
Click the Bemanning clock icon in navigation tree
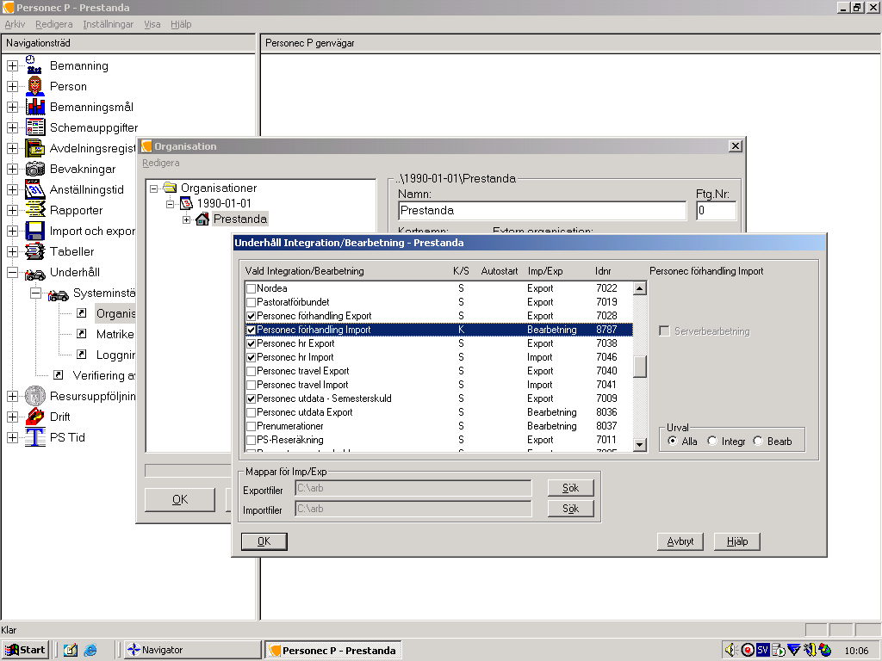pyautogui.click(x=34, y=65)
